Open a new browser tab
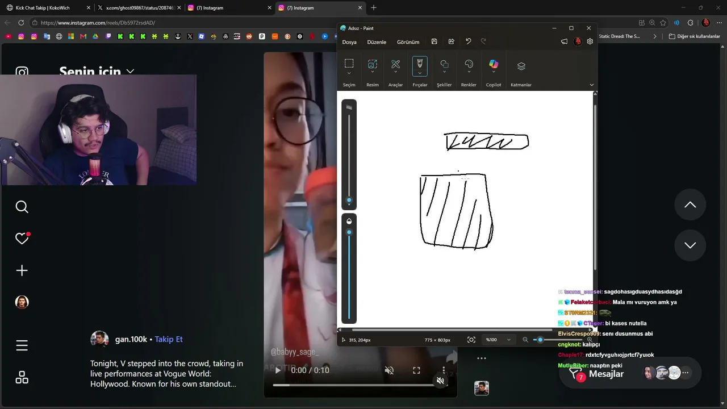Image resolution: width=727 pixels, height=409 pixels. point(374,8)
